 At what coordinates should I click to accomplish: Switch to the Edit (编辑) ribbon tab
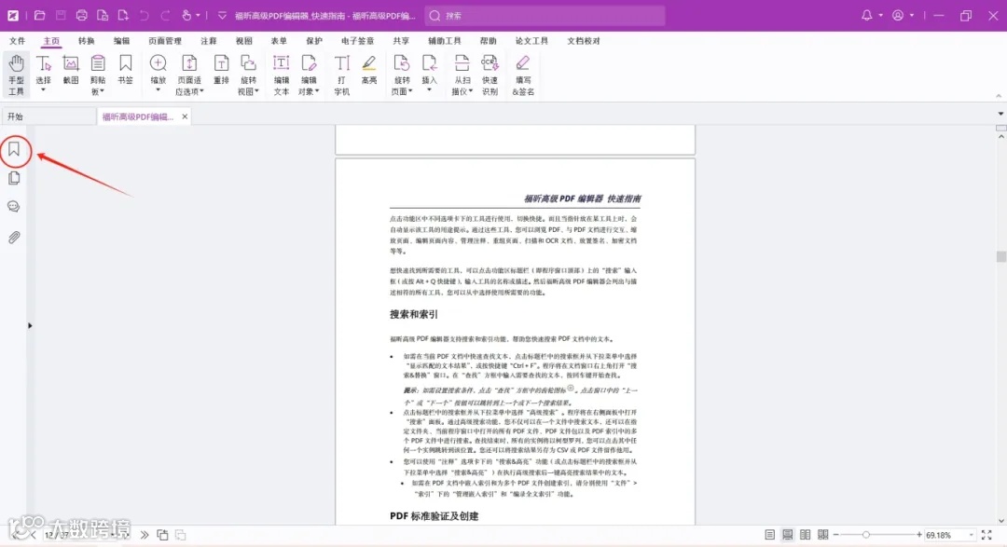click(x=121, y=40)
